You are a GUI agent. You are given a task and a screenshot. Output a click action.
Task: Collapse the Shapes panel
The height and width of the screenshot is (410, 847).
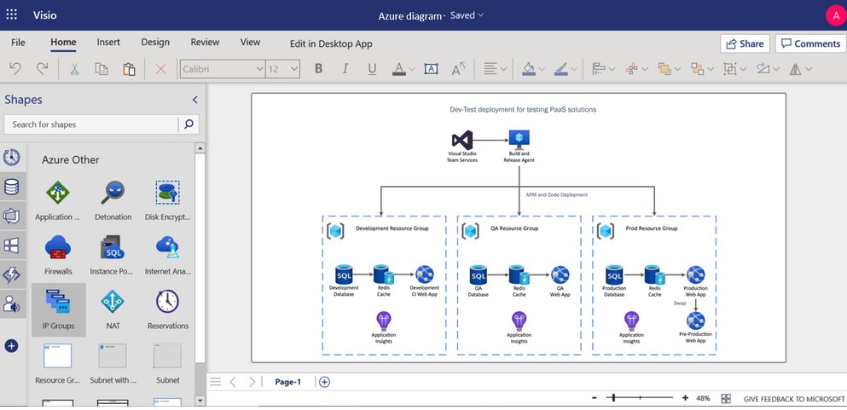pyautogui.click(x=195, y=100)
